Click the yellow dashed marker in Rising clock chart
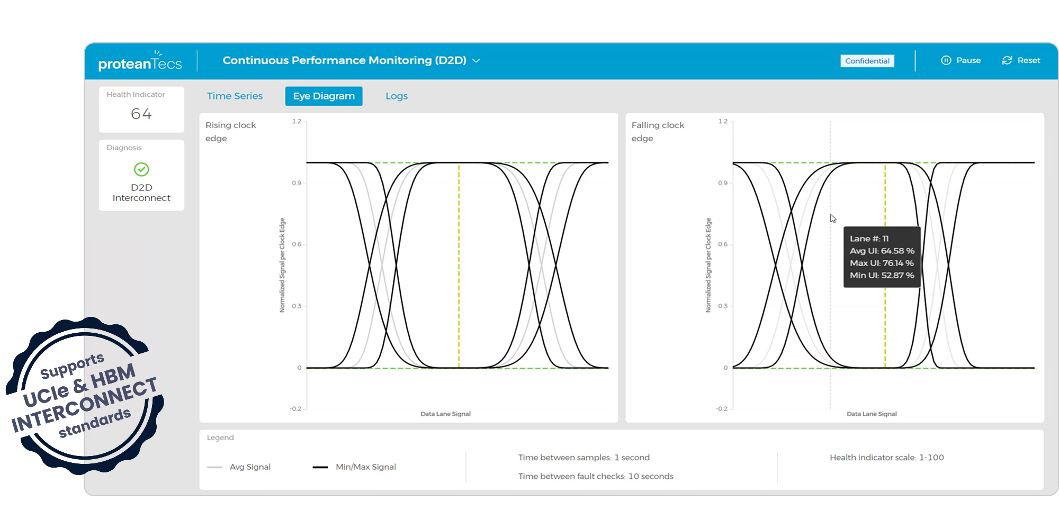The image size is (1059, 529). (459, 264)
